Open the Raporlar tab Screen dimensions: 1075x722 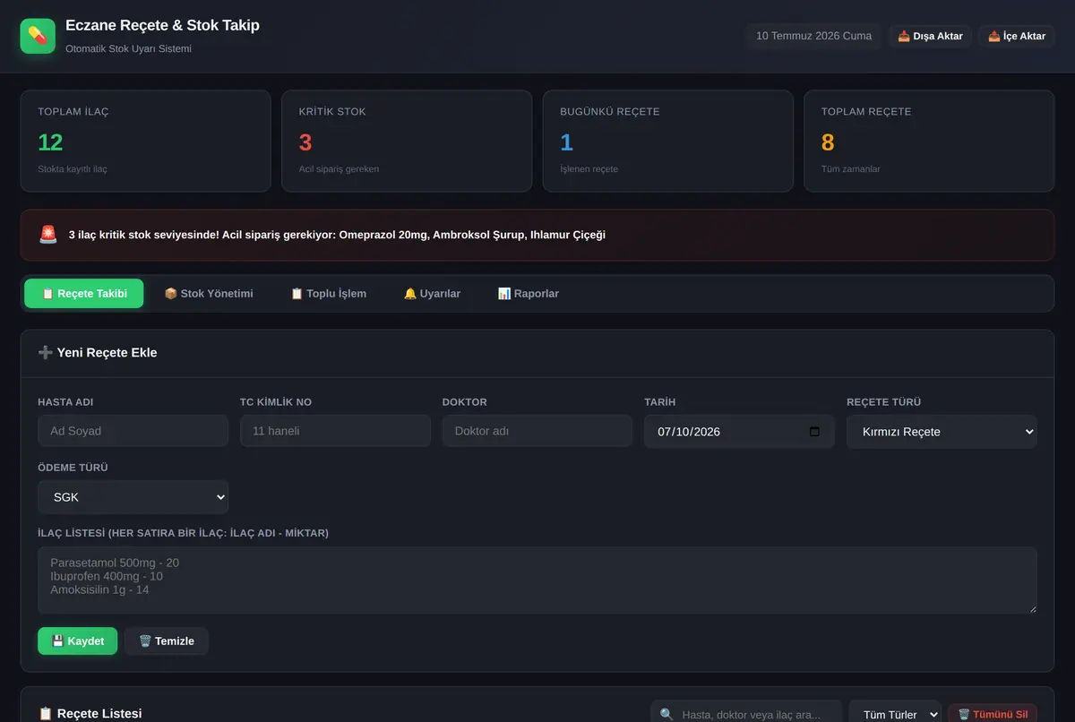[x=528, y=293]
